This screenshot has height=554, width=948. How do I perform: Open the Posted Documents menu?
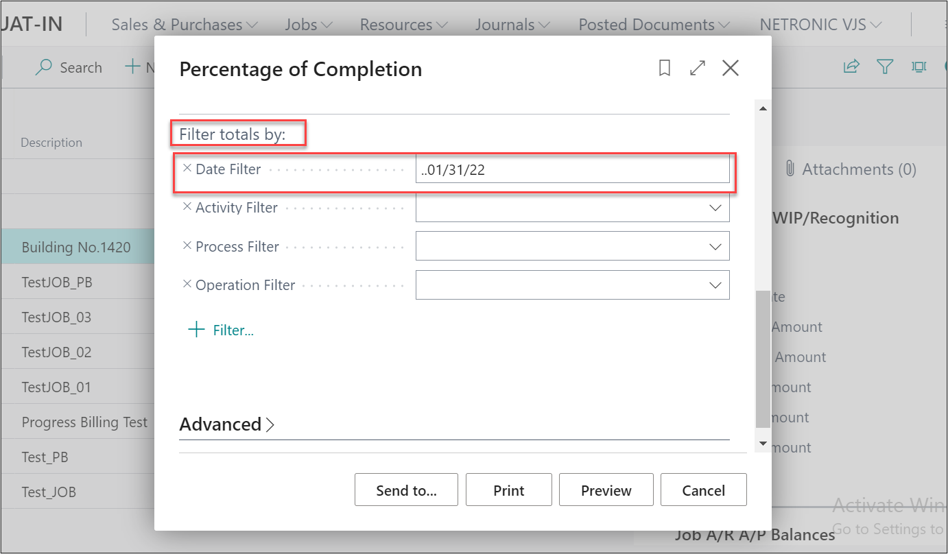[x=654, y=25]
